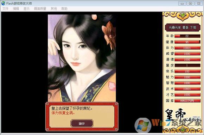Click the 元鼎元年 夏季 下旬 date banner
The height and width of the screenshot is (135, 204).
click(183, 27)
